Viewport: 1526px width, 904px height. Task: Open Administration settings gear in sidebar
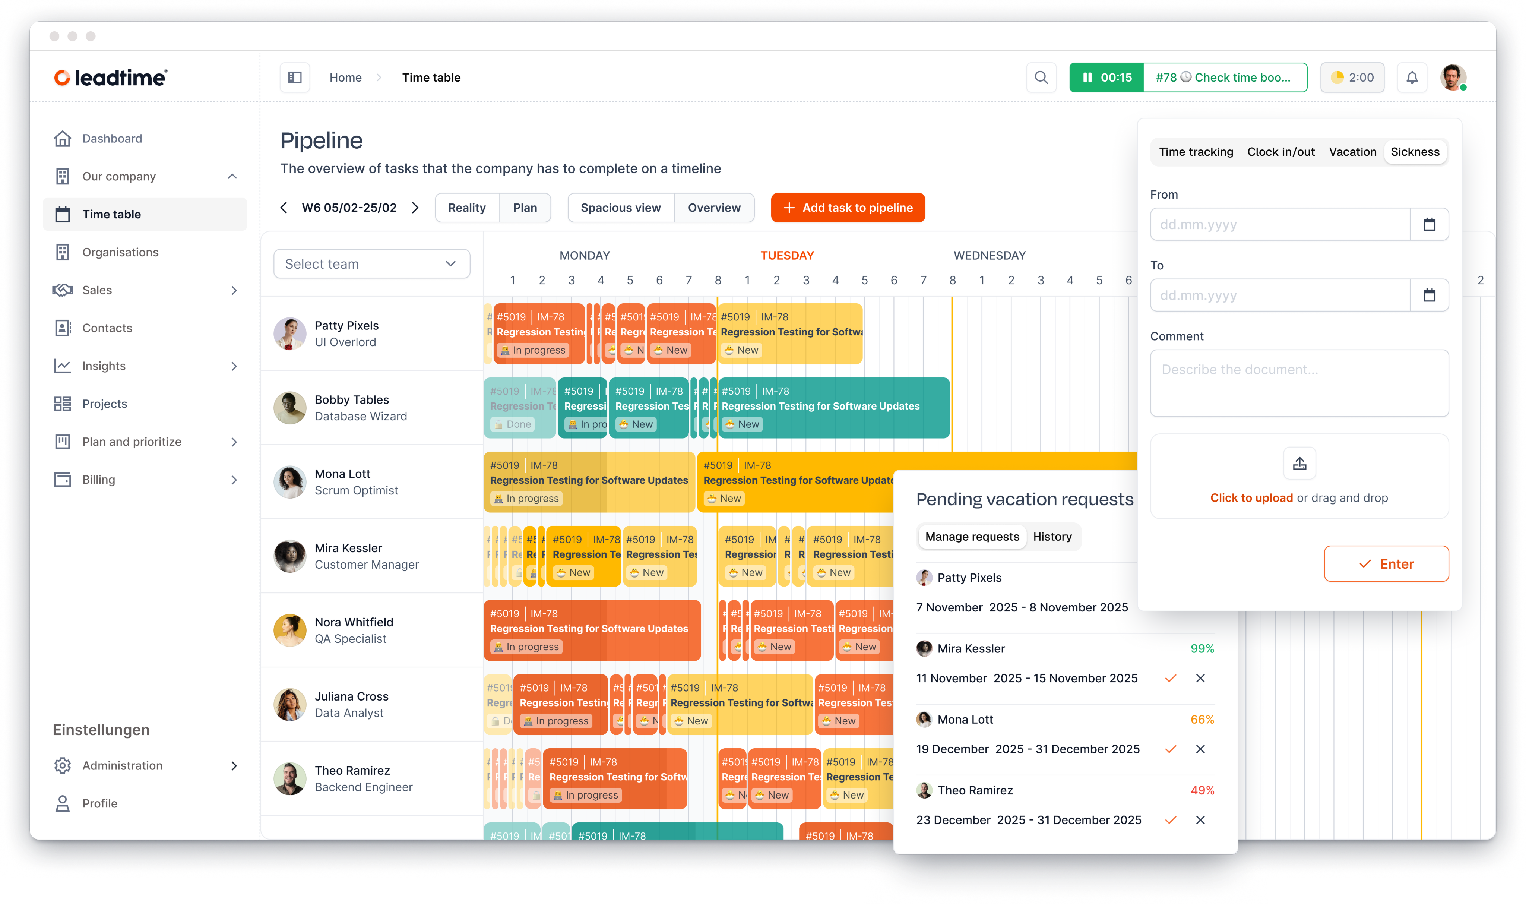tap(63, 766)
